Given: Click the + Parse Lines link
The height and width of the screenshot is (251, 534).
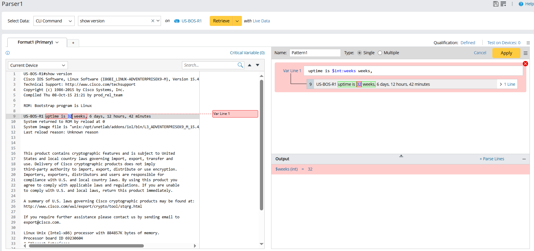Looking at the screenshot, I should tap(492, 159).
